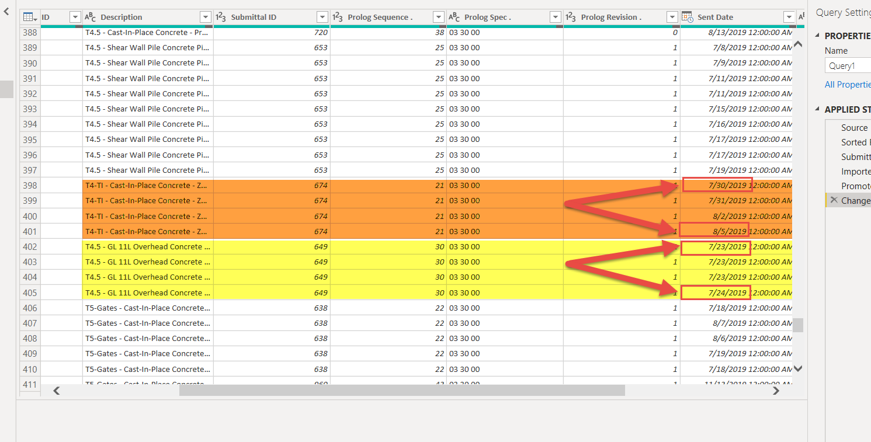Open the Prolog Spec filter dropdown
Screen dimensions: 871x442
point(556,17)
